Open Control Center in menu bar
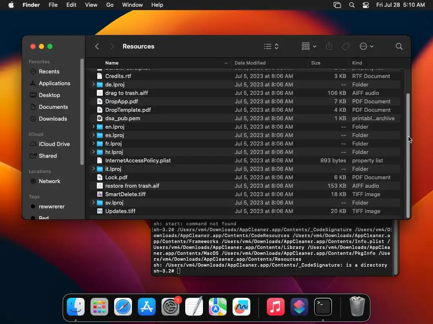Screen dimensions: 433x324 [x=366, y=5]
